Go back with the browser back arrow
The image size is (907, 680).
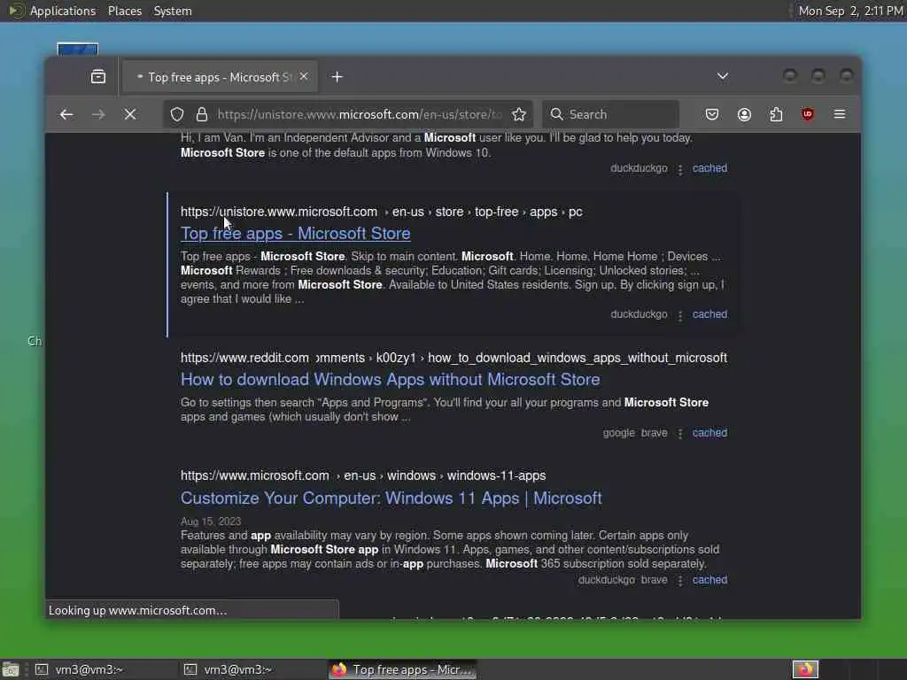66,114
